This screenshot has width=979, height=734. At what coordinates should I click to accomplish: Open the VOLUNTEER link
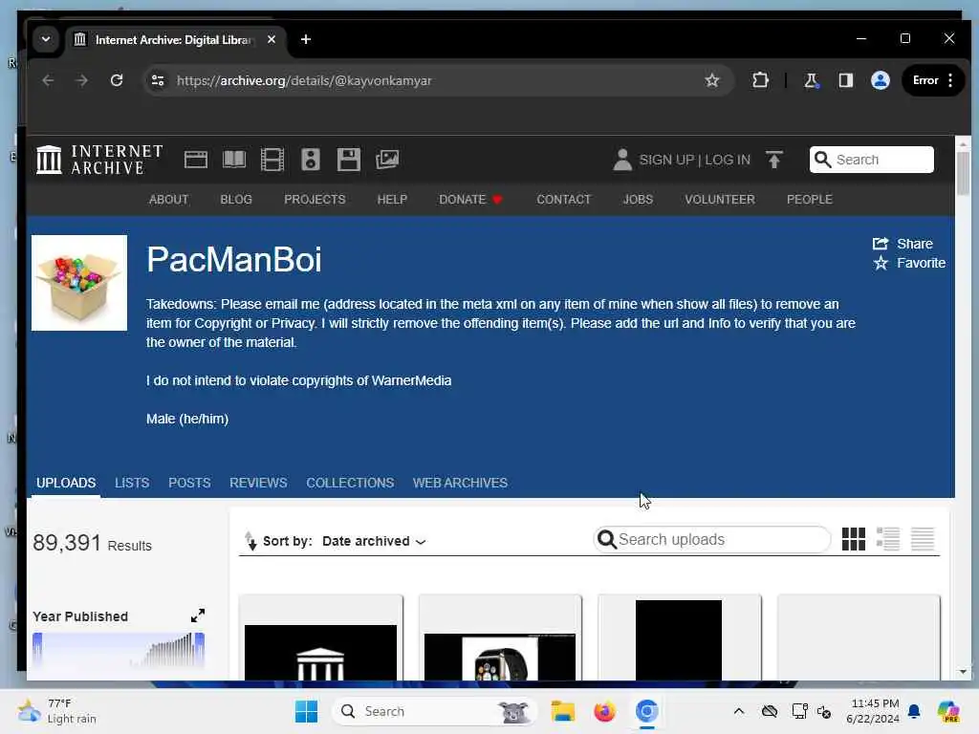(720, 199)
